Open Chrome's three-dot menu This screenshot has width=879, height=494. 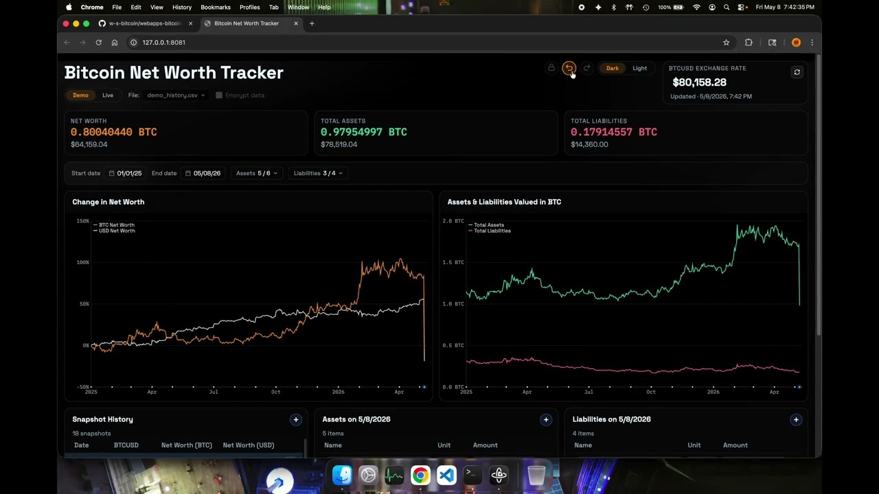pos(812,43)
